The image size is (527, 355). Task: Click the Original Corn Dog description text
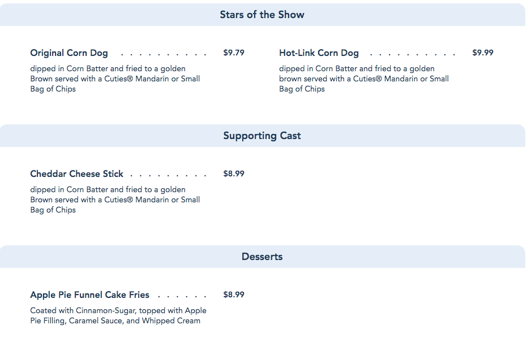pos(115,79)
